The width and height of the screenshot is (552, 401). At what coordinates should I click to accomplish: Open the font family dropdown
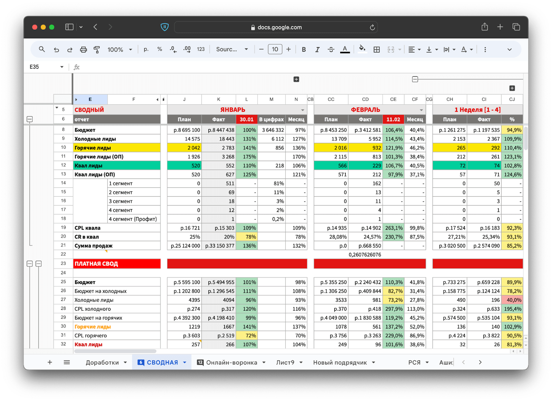[x=232, y=50]
